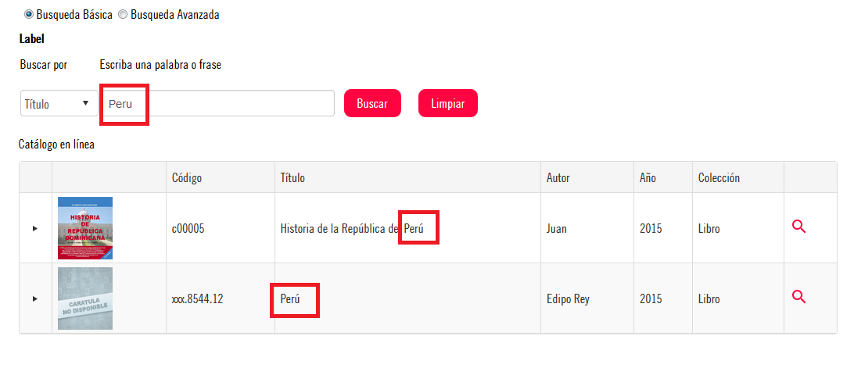Sort by the Año column header
The width and height of the screenshot is (854, 368).
coord(648,178)
